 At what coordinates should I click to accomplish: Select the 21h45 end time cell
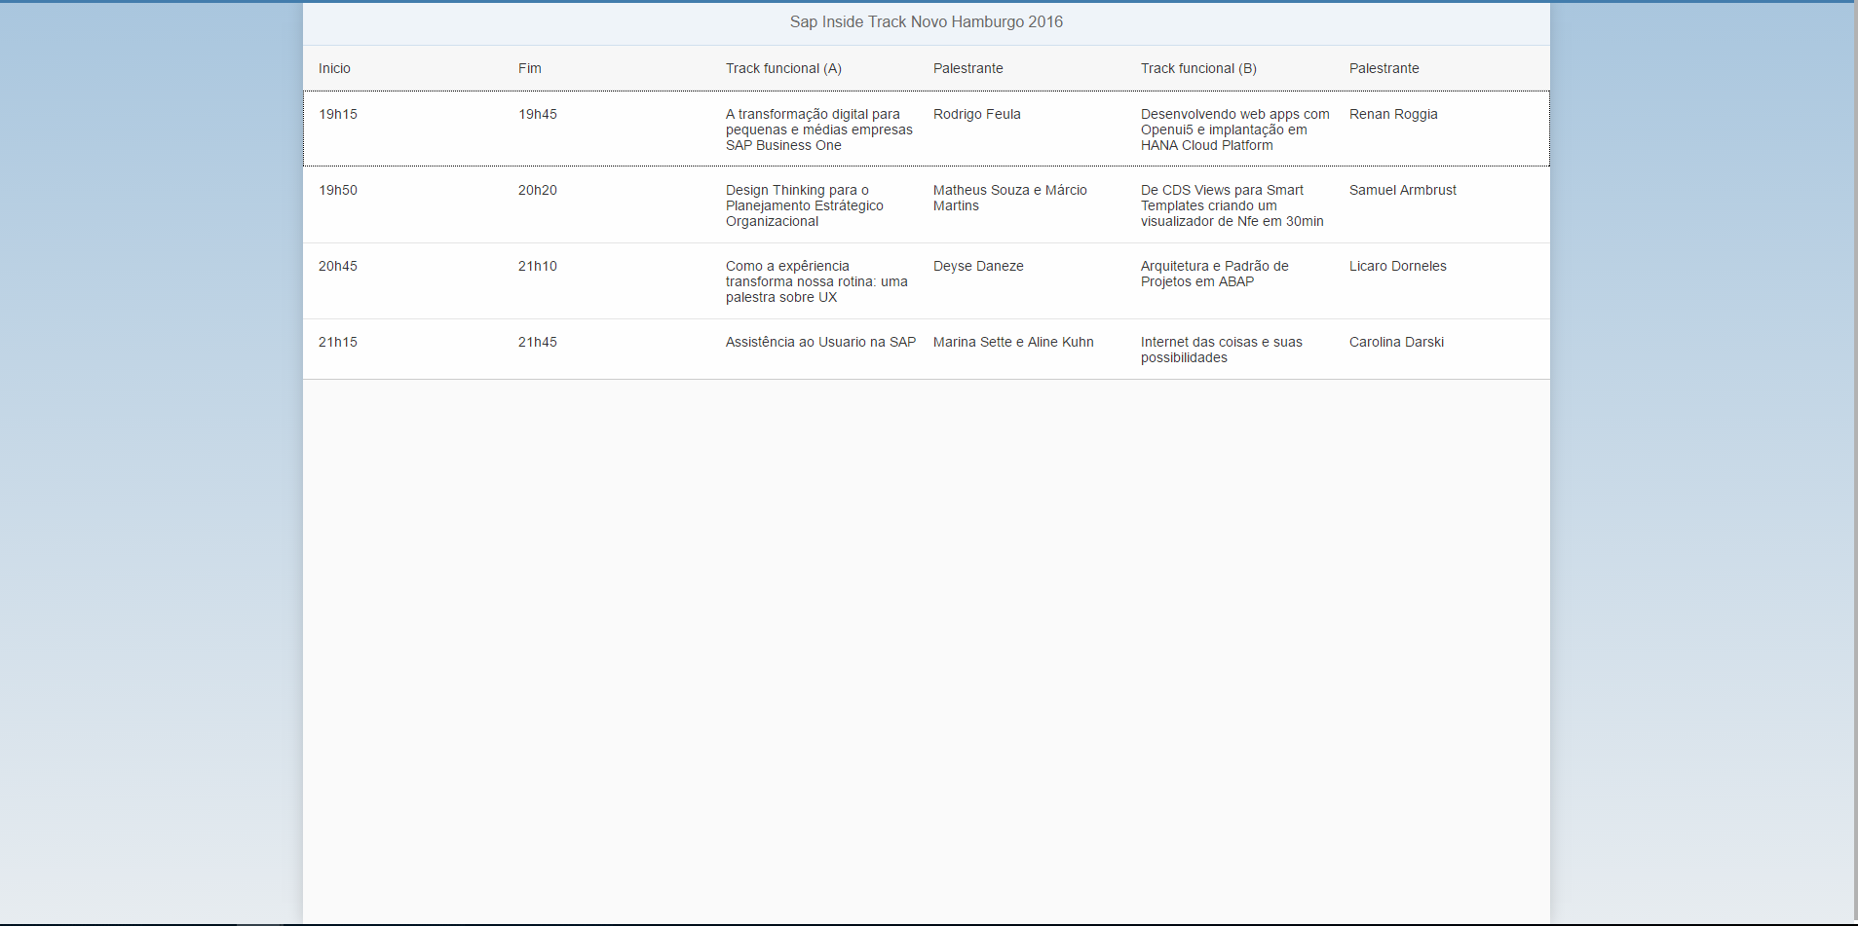coord(538,342)
